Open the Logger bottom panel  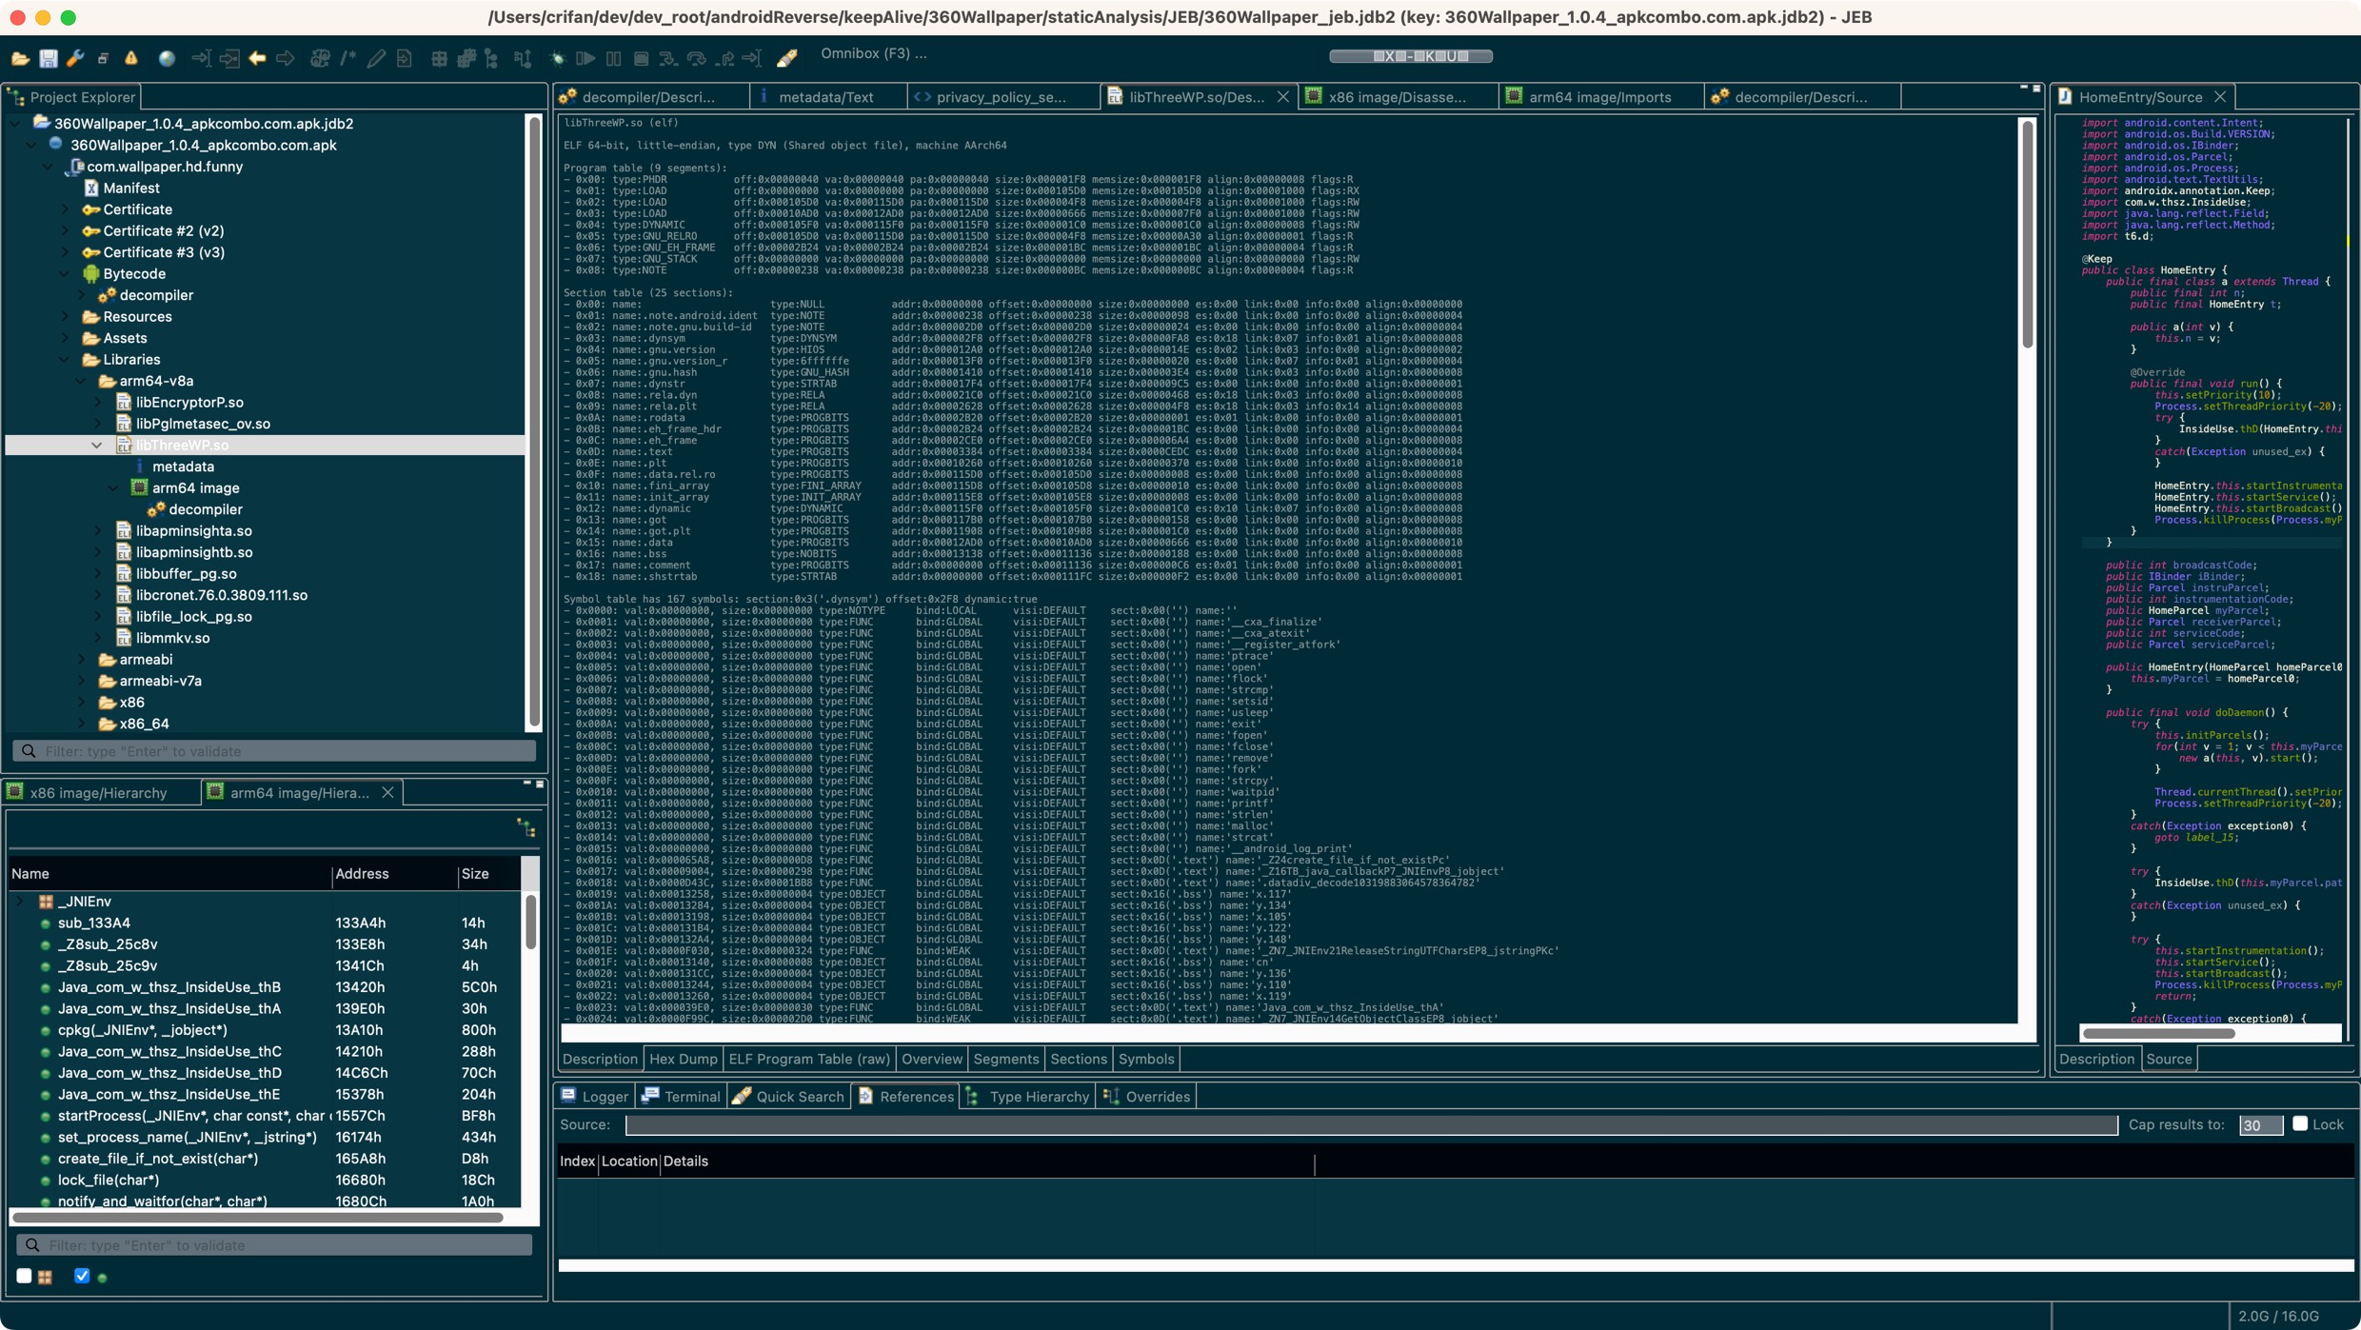click(x=594, y=1096)
